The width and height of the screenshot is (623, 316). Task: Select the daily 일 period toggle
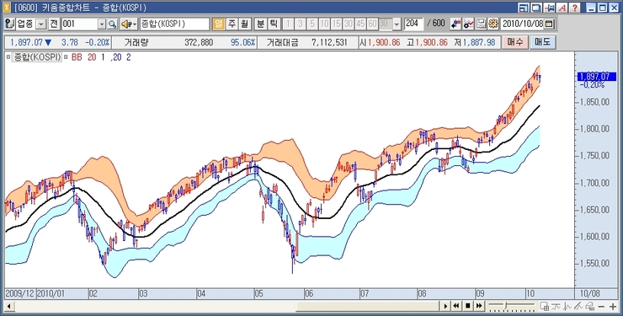218,24
